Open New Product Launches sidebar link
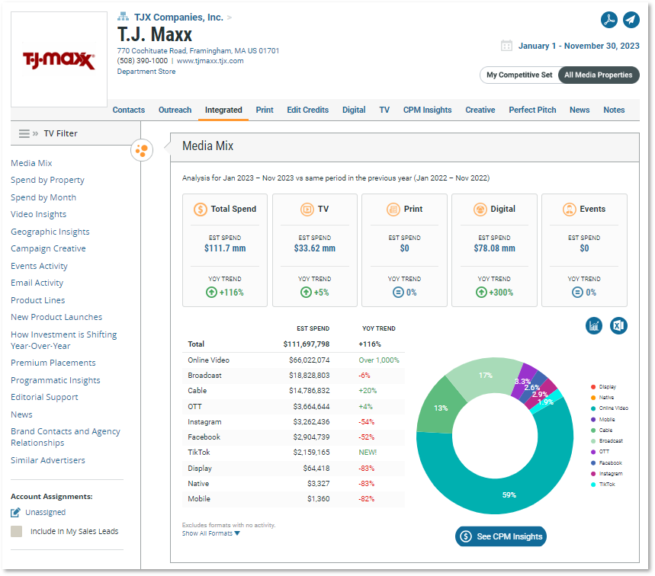Image resolution: width=655 pixels, height=576 pixels. pyautogui.click(x=56, y=317)
